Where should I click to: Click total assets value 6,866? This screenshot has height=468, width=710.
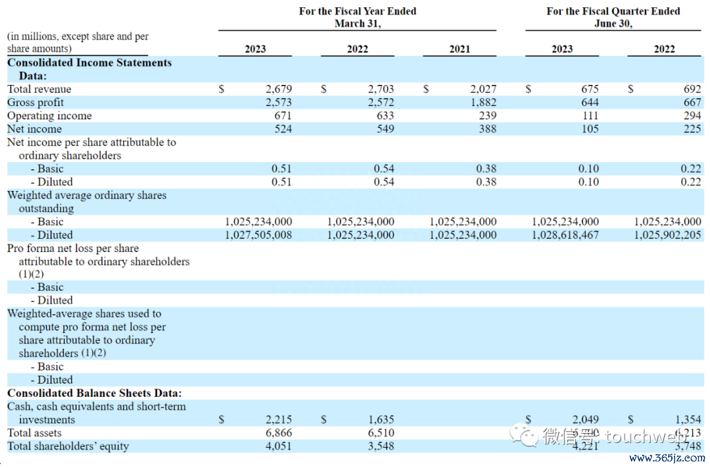pyautogui.click(x=279, y=432)
